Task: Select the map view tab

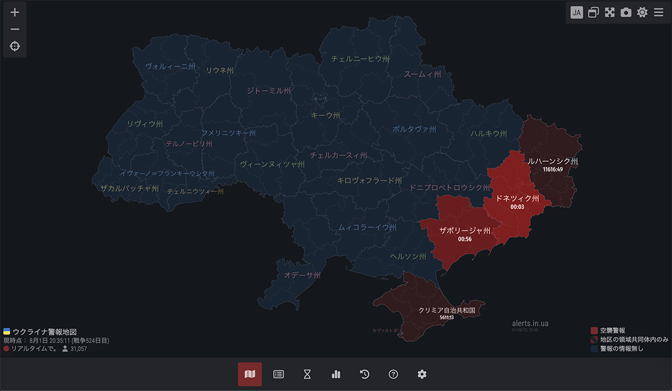Action: [x=250, y=374]
